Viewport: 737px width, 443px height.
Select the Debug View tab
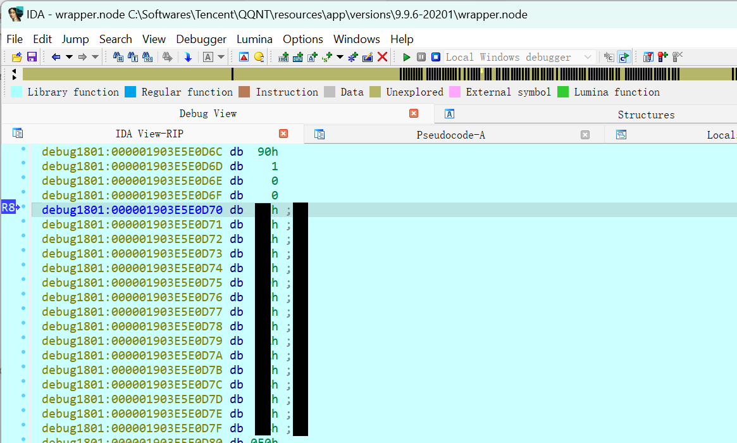(207, 113)
